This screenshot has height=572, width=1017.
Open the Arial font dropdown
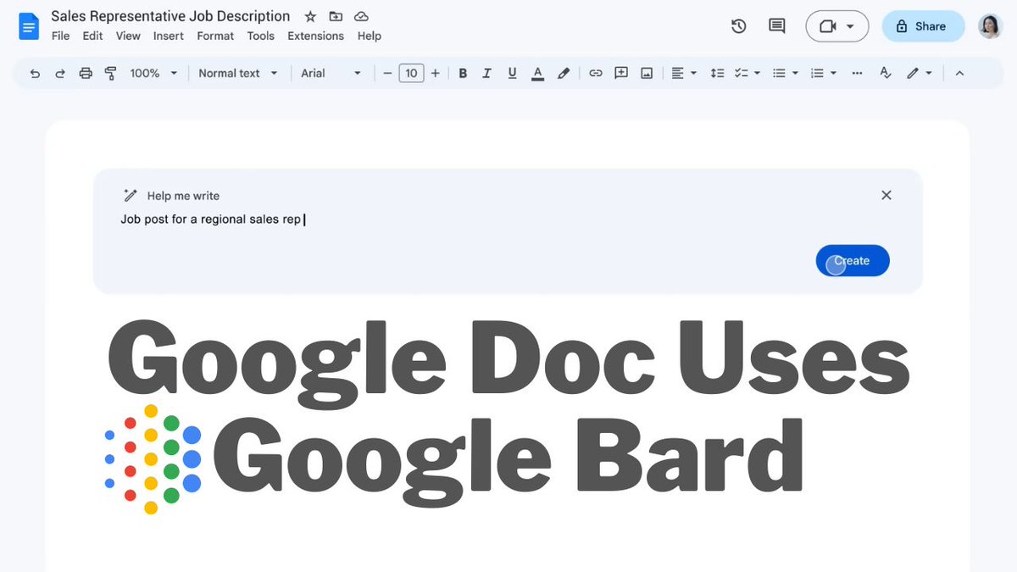pos(331,74)
